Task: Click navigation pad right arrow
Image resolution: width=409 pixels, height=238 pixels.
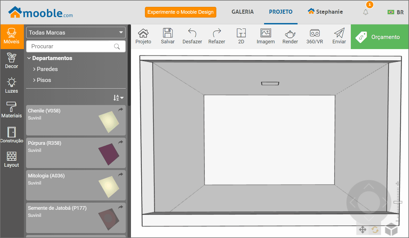Action: [x=385, y=203]
